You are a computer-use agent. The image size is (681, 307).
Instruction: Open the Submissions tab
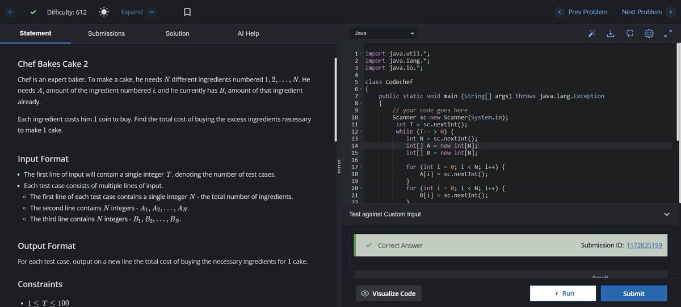106,33
